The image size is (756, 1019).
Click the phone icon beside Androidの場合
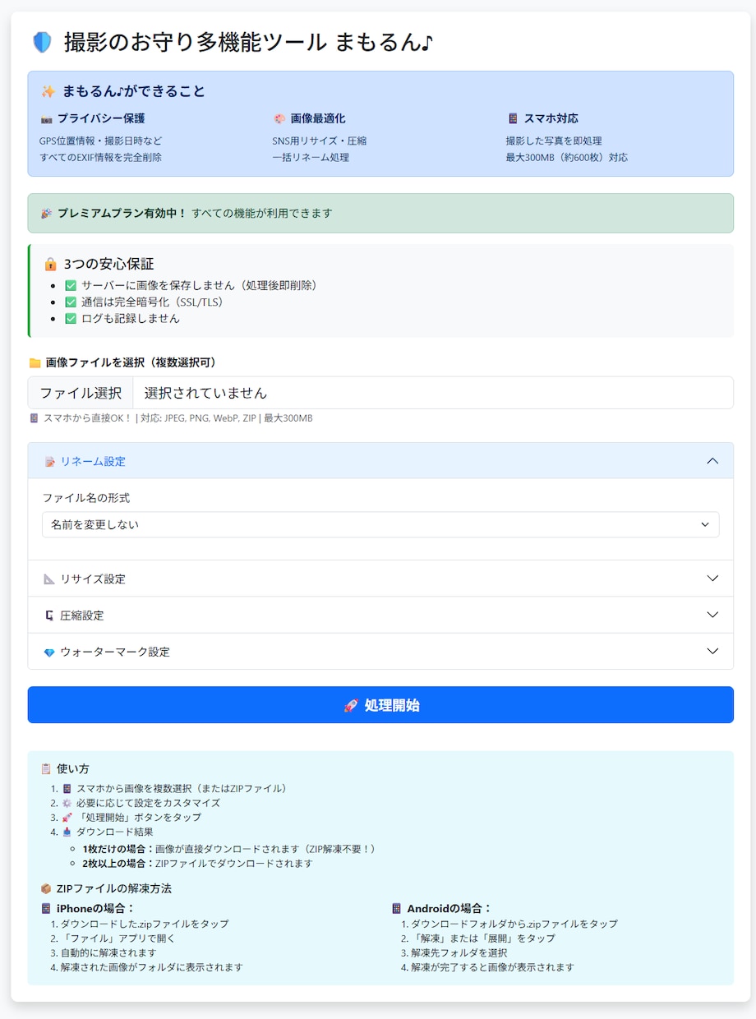(x=397, y=909)
